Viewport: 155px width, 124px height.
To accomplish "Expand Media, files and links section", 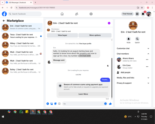I will pyautogui.click(x=133, y=78).
